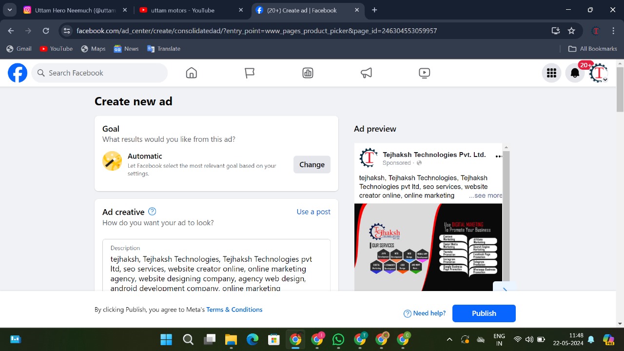Image resolution: width=624 pixels, height=351 pixels.
Task: Open the Chrome three-dot menu
Action: [x=613, y=31]
